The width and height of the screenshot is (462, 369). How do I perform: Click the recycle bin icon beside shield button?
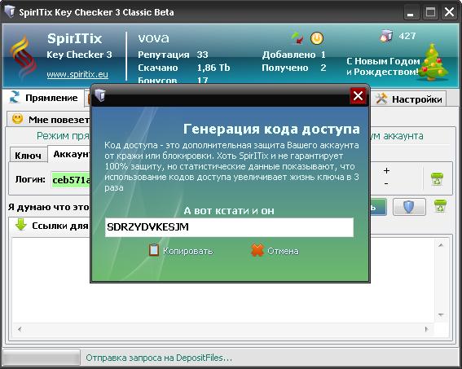440,205
